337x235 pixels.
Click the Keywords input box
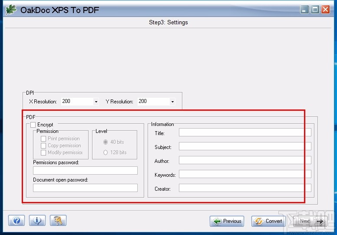pos(245,174)
